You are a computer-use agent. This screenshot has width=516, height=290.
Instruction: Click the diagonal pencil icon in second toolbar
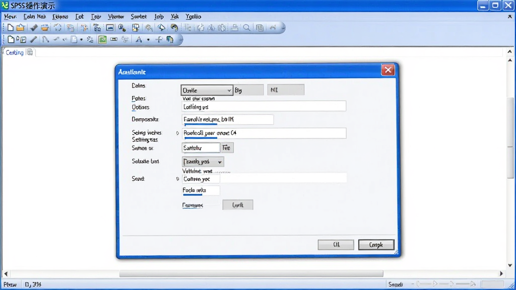33,39
